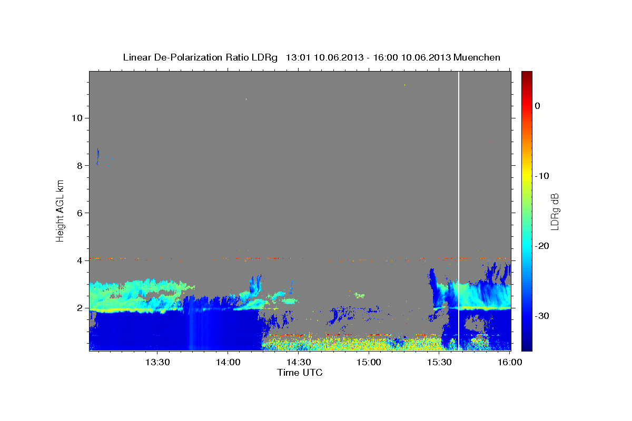Image resolution: width=632 pixels, height=421 pixels.
Task: Click the small blue echo near 8 km
Action: pyautogui.click(x=98, y=157)
